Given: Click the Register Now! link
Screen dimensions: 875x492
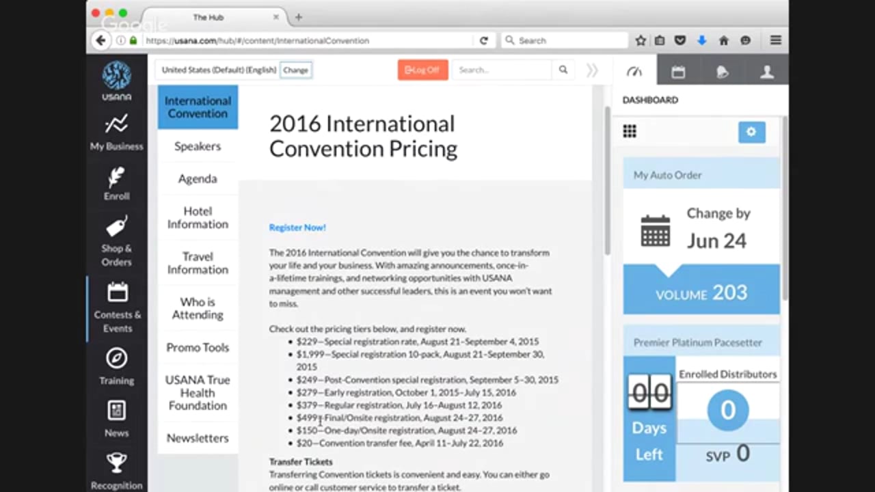Looking at the screenshot, I should point(297,228).
